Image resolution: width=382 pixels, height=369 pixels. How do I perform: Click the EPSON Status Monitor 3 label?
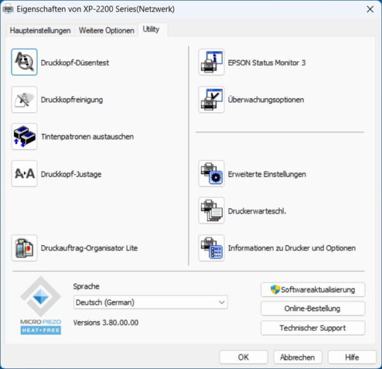pos(267,62)
